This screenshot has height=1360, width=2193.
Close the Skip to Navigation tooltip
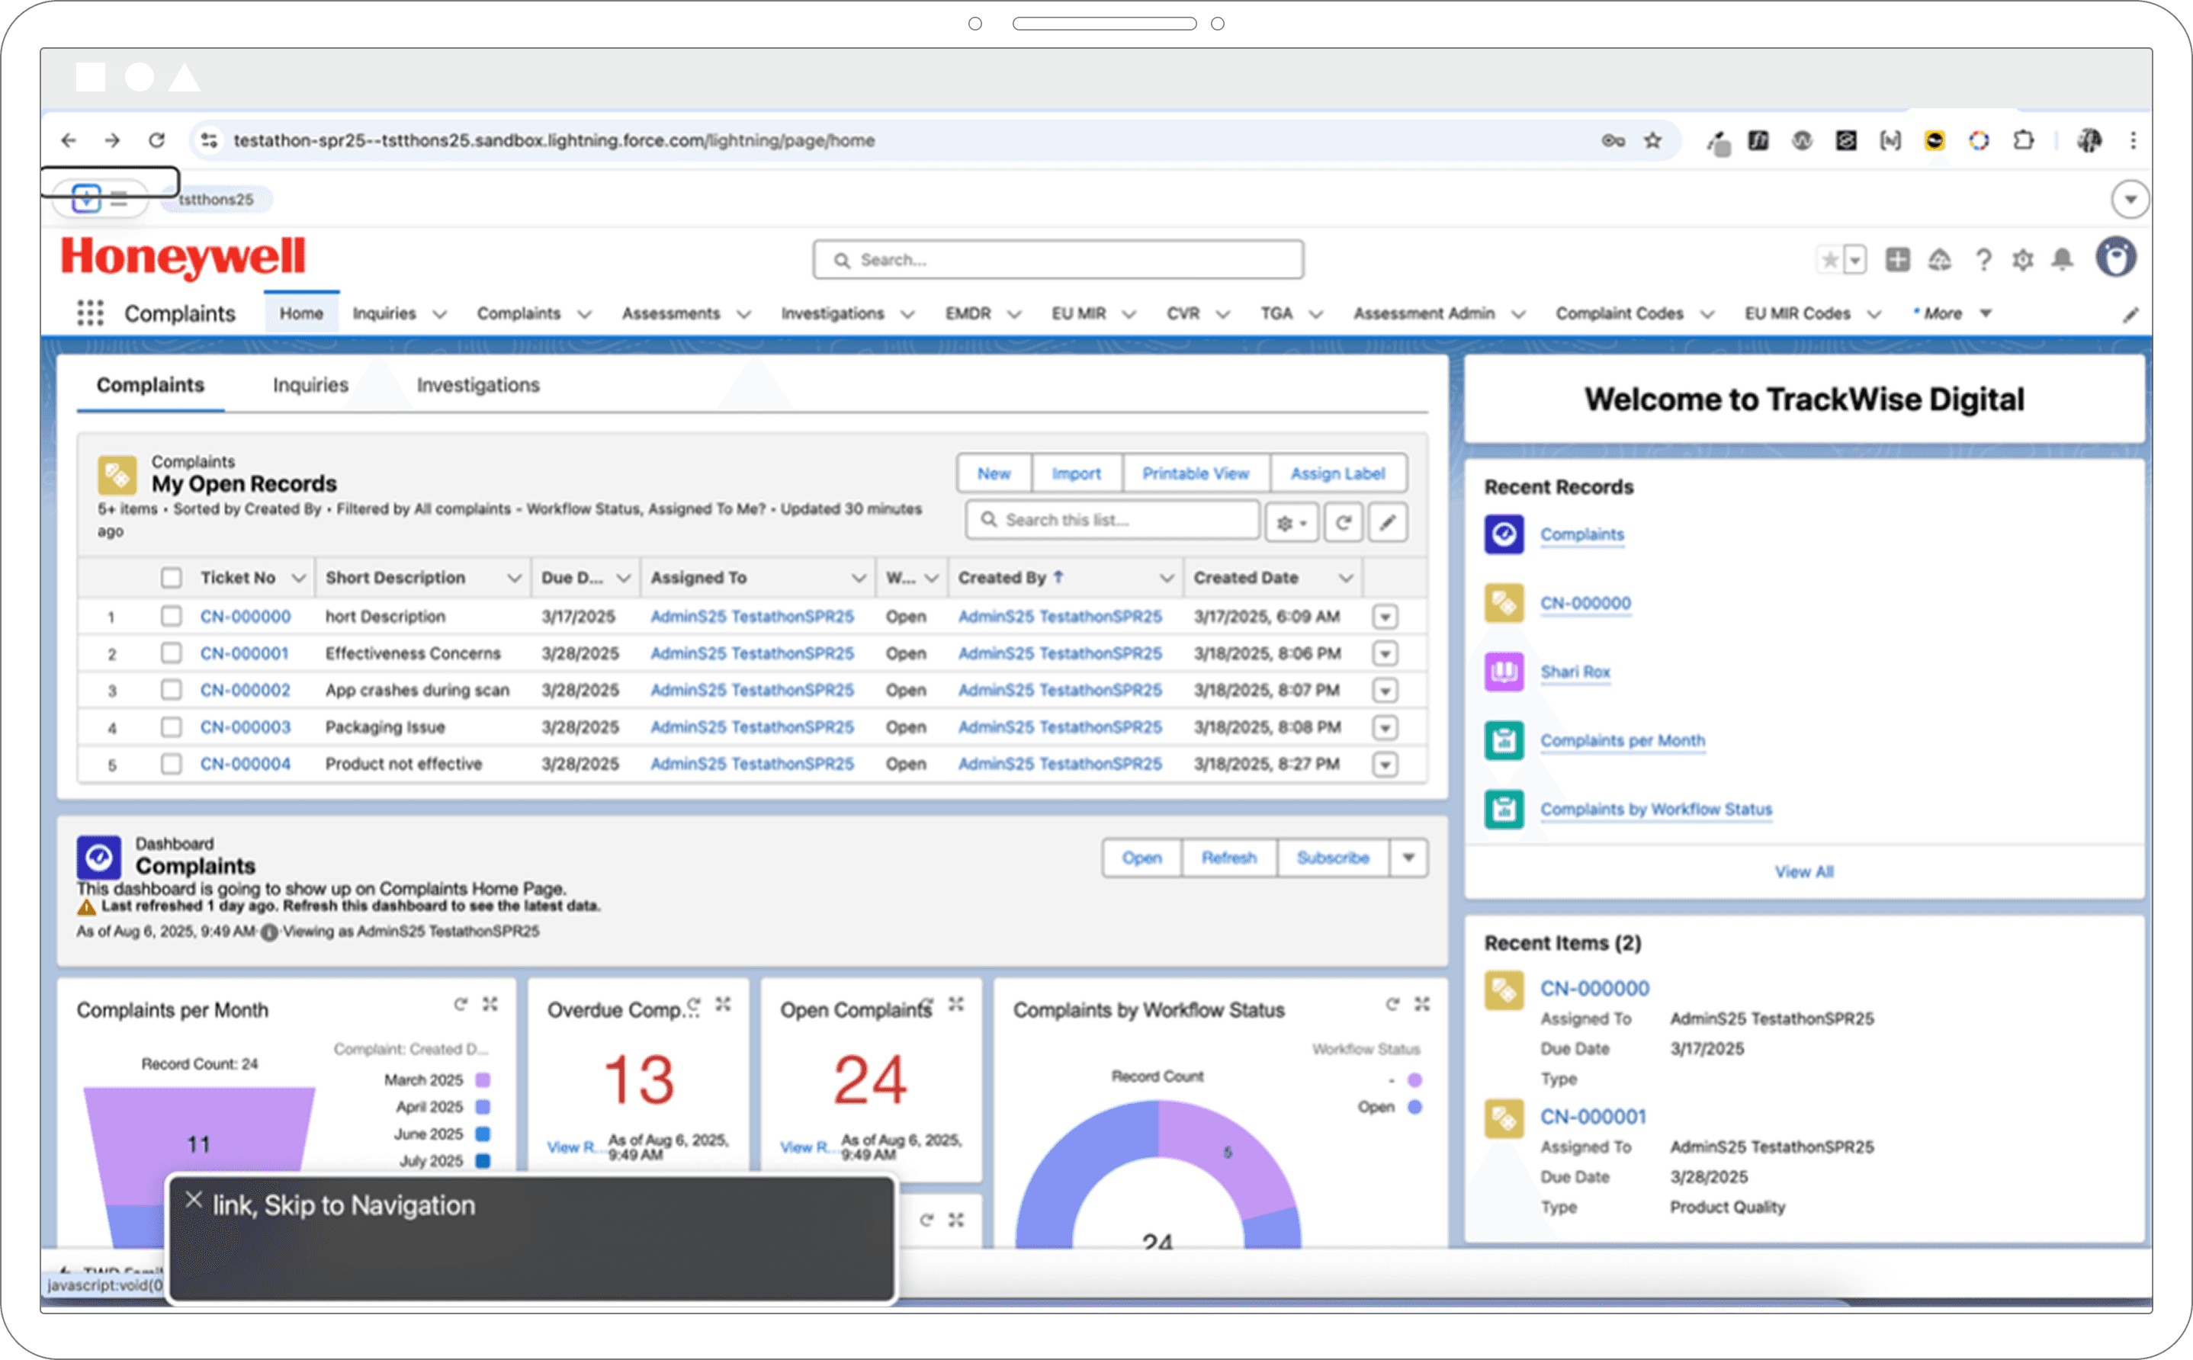pyautogui.click(x=194, y=1199)
